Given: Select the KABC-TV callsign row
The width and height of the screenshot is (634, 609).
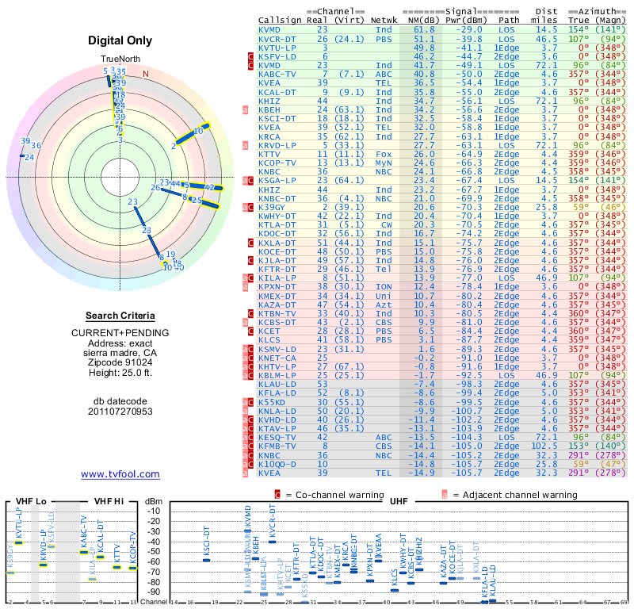Looking at the screenshot, I should click(441, 74).
